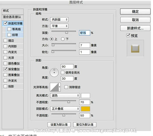Check the 使用全局光 checkbox
The image size is (153, 136).
pos(63,73)
